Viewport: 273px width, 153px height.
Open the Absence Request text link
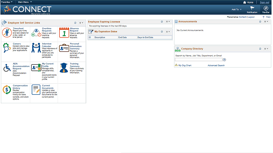(74, 29)
